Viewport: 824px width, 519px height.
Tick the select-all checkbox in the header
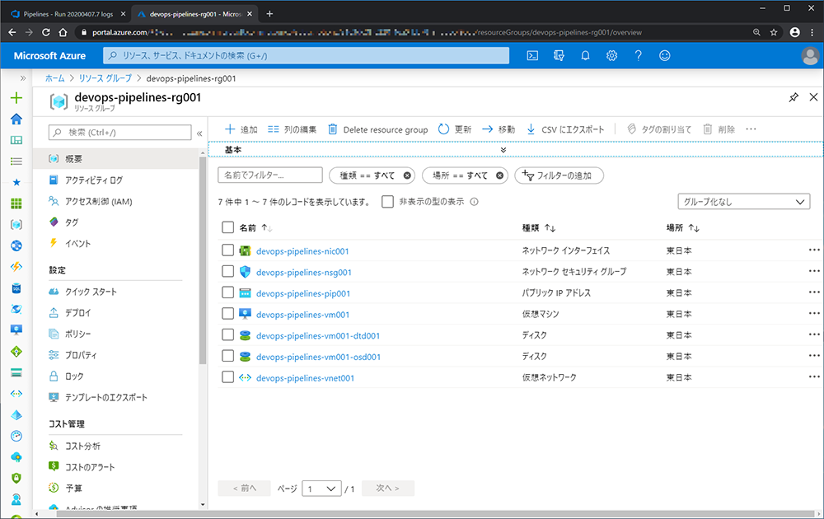[227, 227]
